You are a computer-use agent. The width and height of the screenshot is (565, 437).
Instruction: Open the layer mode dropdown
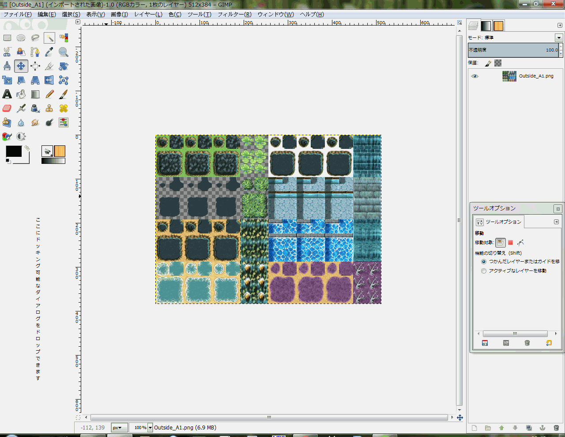tap(559, 38)
